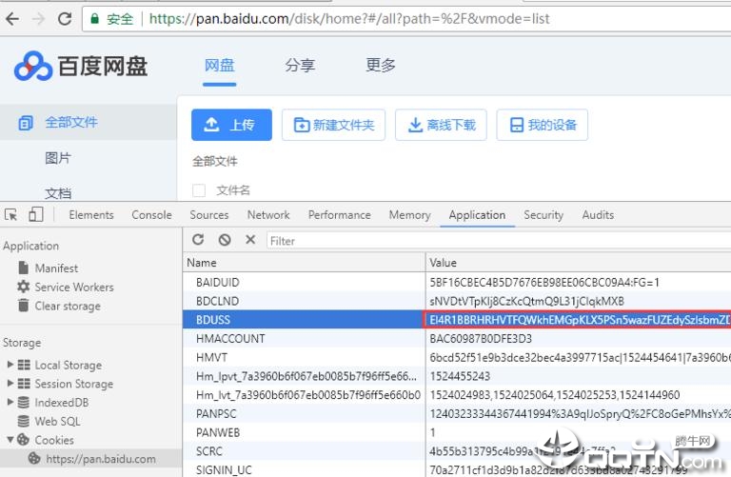Screen dimensions: 731x477
Task: Open the Memory DevTools tab
Action: 410,215
